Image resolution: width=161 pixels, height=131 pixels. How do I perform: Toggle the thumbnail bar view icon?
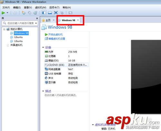pyautogui.click(x=50, y=13)
